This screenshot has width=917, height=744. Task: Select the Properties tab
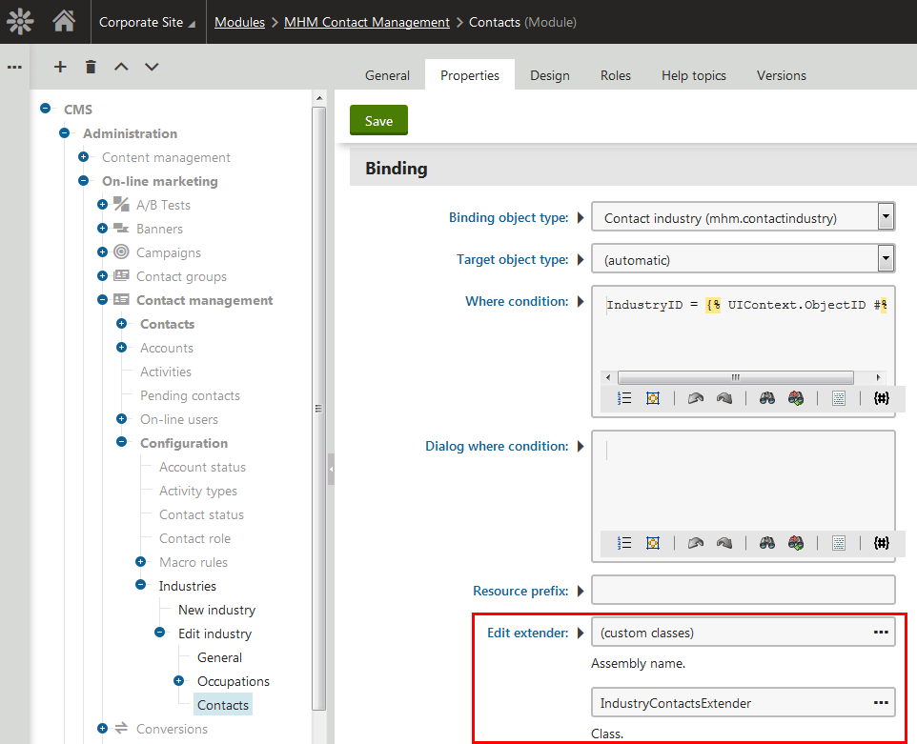tap(470, 75)
